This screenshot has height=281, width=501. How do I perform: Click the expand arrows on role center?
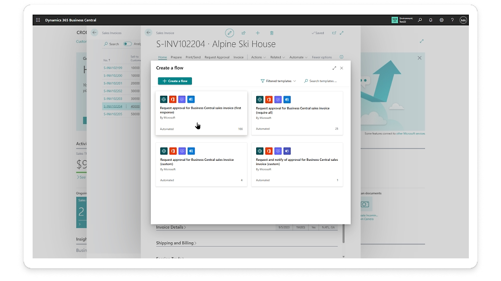click(x=422, y=41)
